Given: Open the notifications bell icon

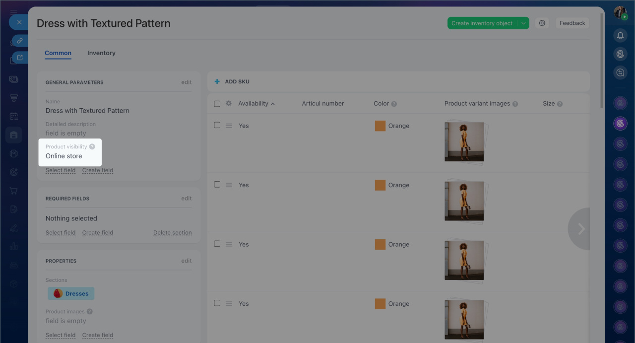Looking at the screenshot, I should 620,35.
